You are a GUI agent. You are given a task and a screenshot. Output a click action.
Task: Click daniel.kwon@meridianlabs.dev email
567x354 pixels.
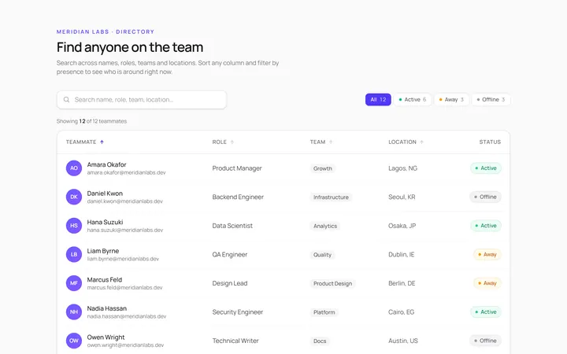[124, 201]
